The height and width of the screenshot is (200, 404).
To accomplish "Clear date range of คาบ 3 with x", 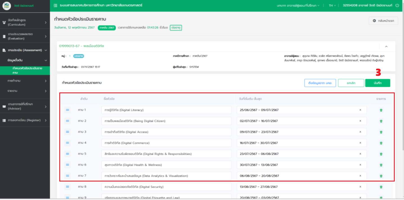I will 360,132.
